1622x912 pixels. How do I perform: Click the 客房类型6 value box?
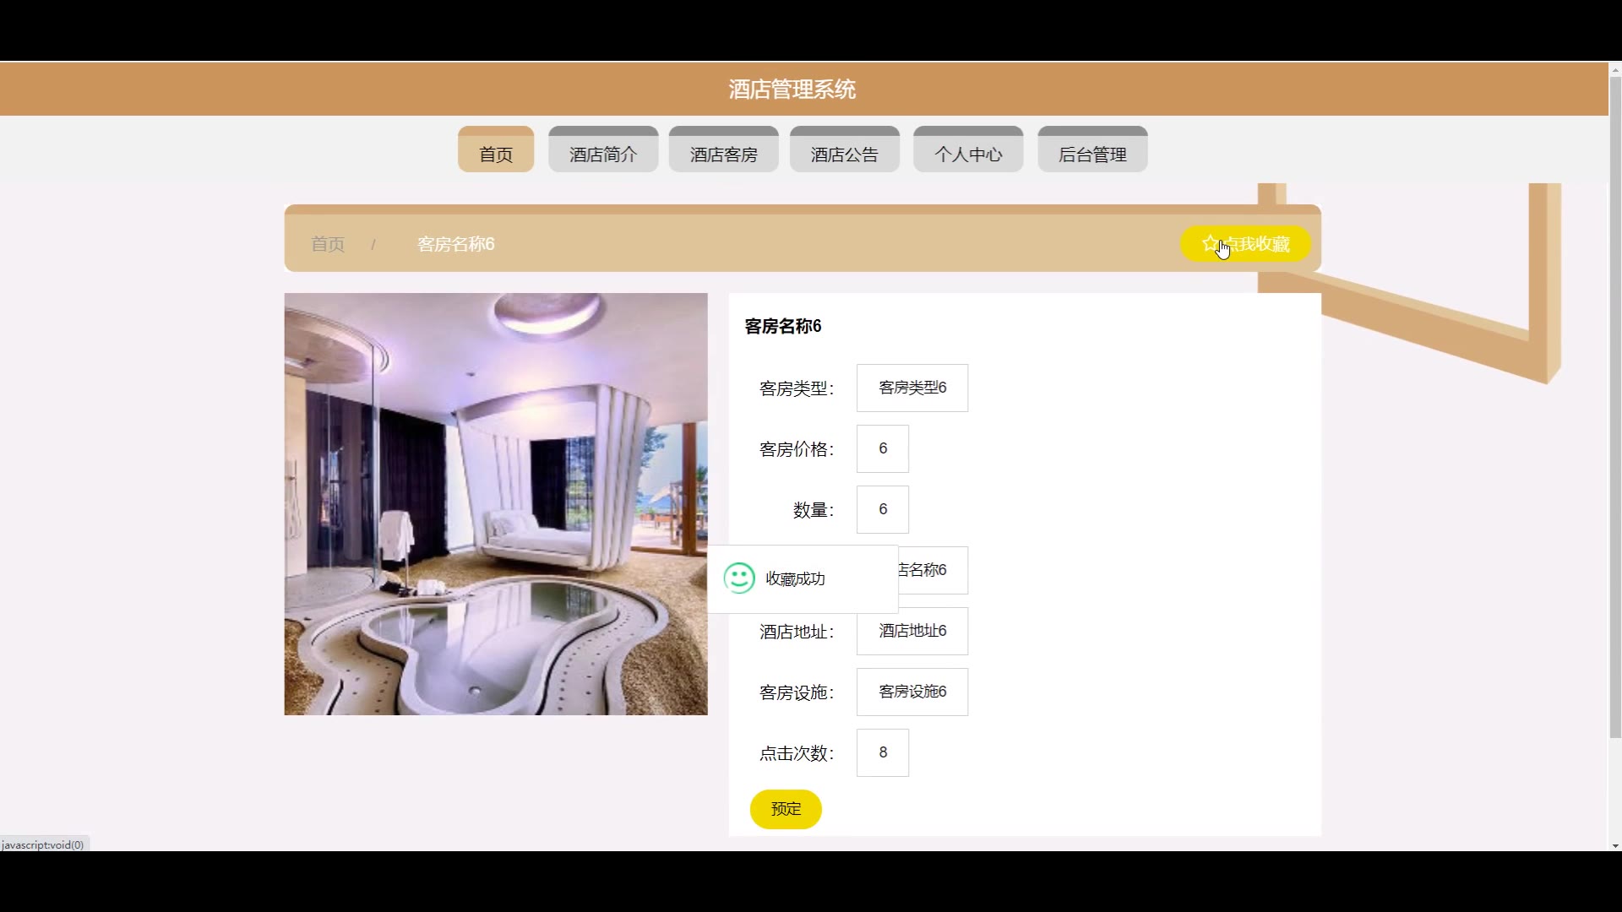click(912, 388)
